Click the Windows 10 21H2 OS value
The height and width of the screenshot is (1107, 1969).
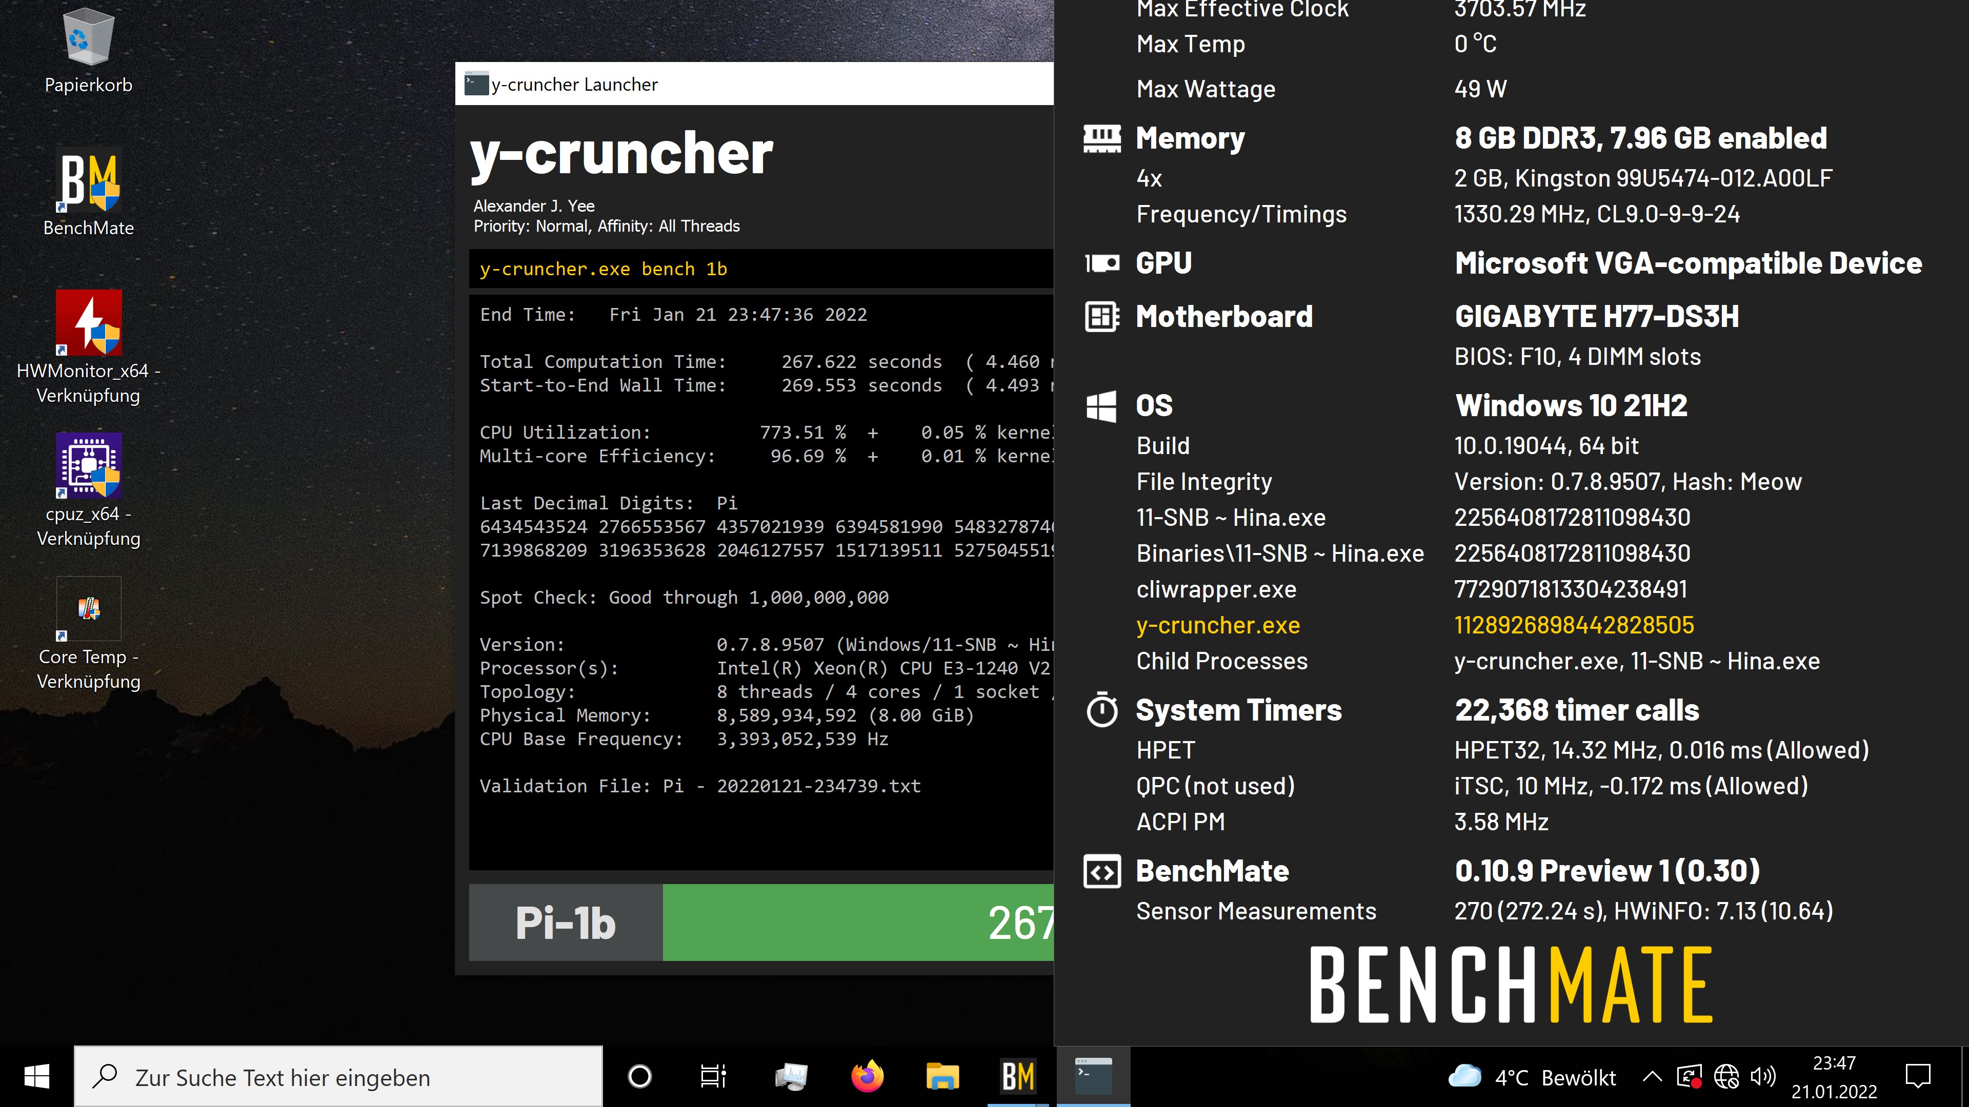(x=1571, y=406)
